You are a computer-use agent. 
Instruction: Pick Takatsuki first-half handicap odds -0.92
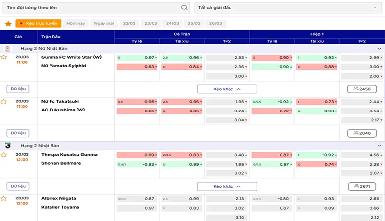[272, 102]
